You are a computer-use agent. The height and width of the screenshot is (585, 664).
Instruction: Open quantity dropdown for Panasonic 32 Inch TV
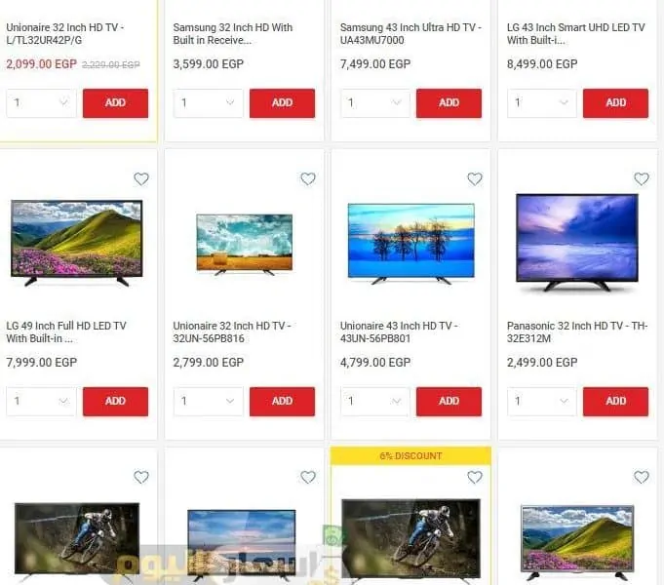pos(541,401)
